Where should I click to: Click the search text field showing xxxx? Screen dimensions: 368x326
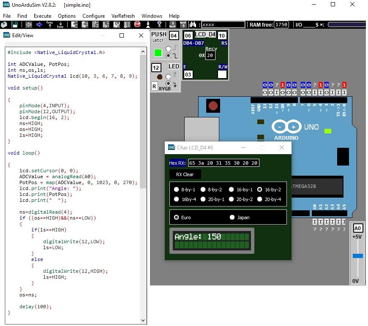click(x=223, y=24)
